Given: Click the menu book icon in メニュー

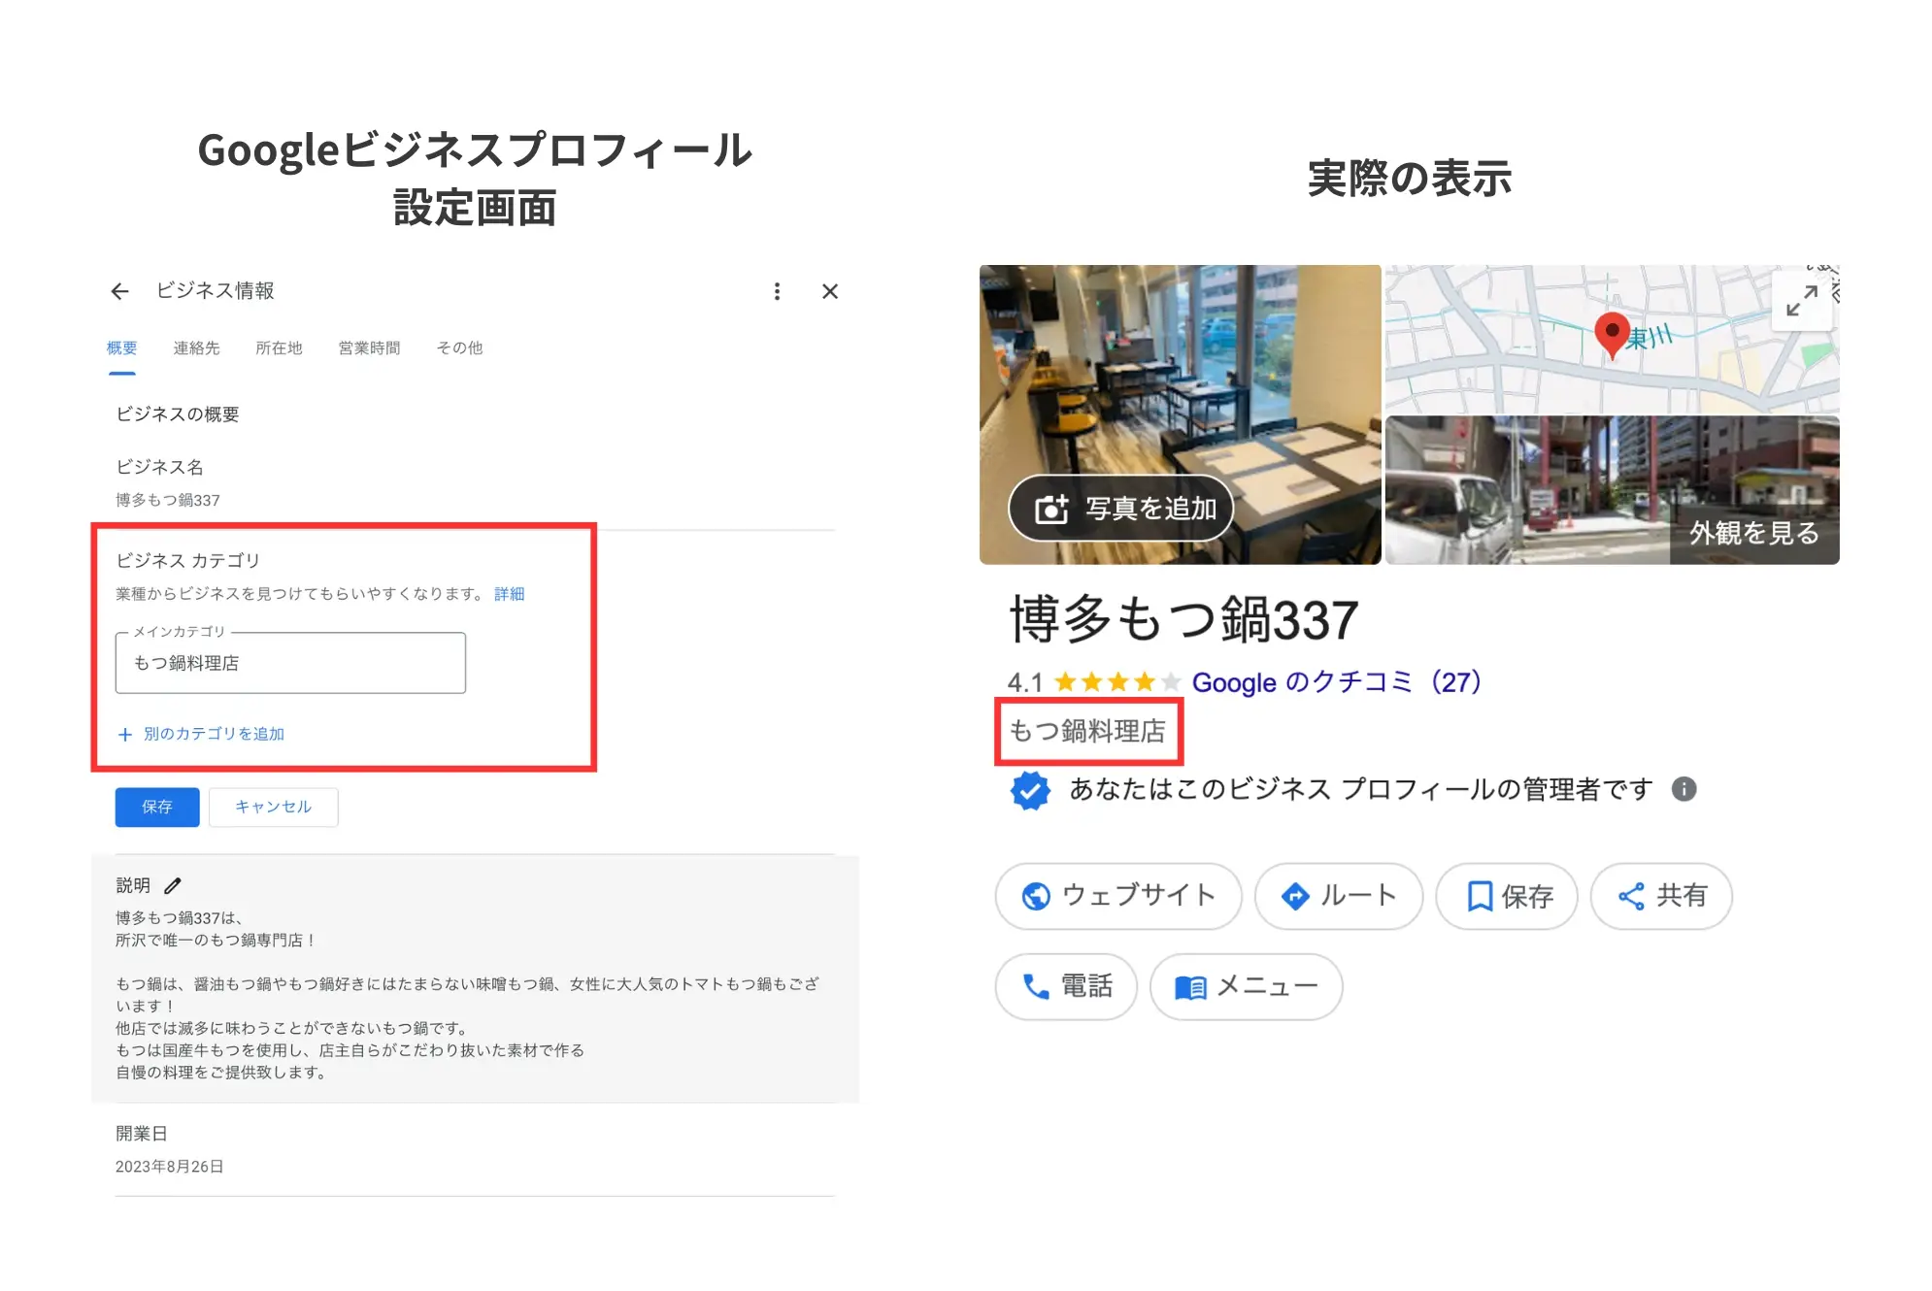Looking at the screenshot, I should click(x=1190, y=988).
